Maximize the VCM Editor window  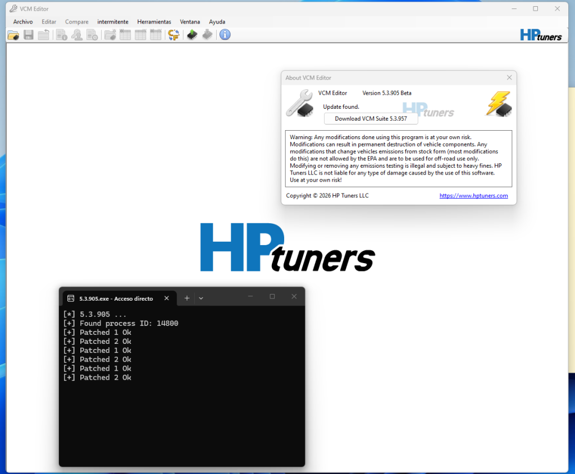535,8
